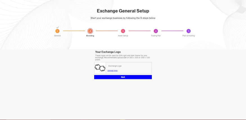Click the recommended upload size description text
This screenshot has height=120, width=246.
pyautogui.click(x=123, y=57)
